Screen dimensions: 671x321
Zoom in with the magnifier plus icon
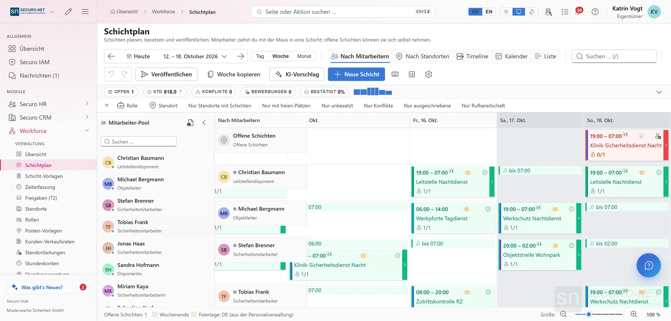click(x=634, y=314)
